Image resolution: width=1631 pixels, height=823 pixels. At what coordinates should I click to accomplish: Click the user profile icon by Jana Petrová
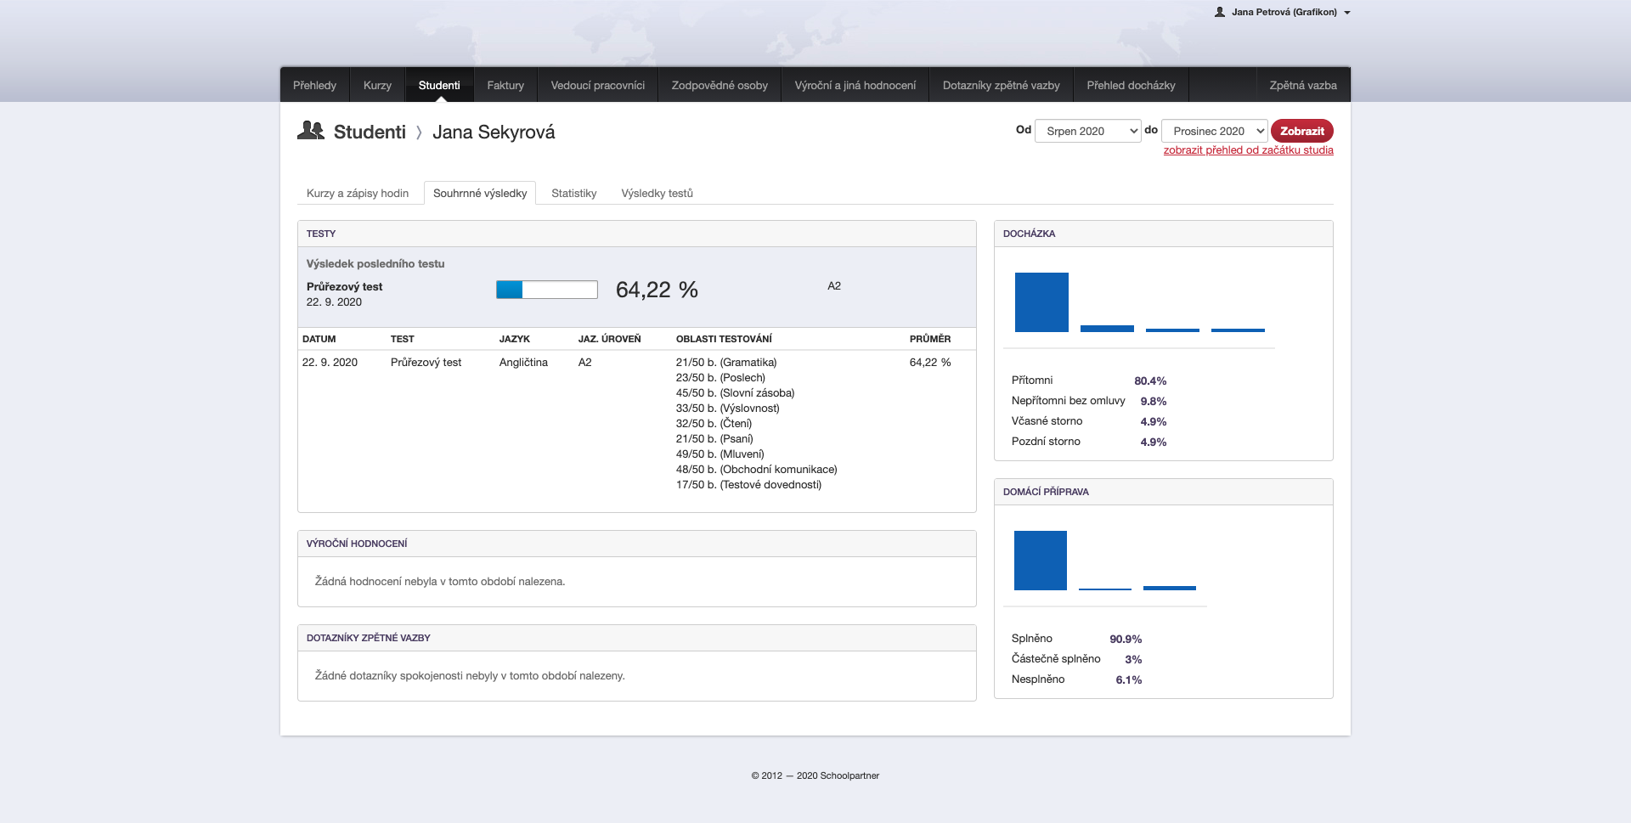point(1220,12)
